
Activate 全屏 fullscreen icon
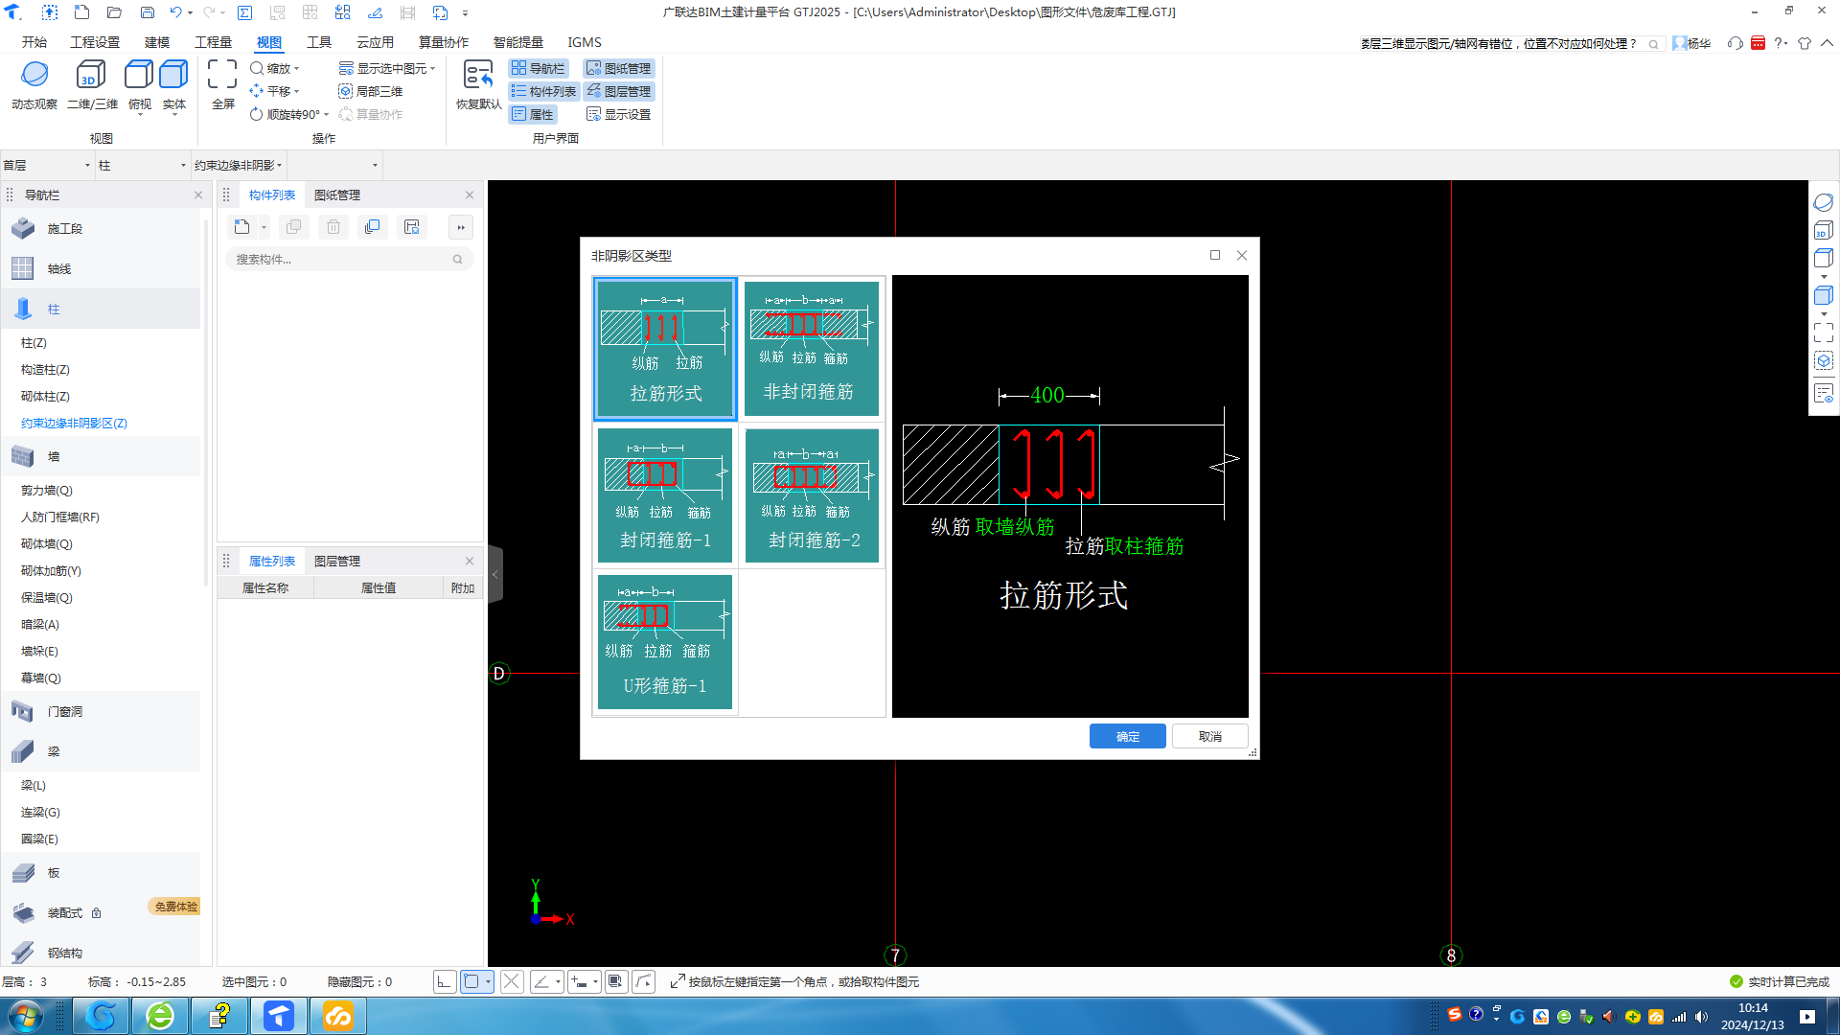tap(222, 75)
